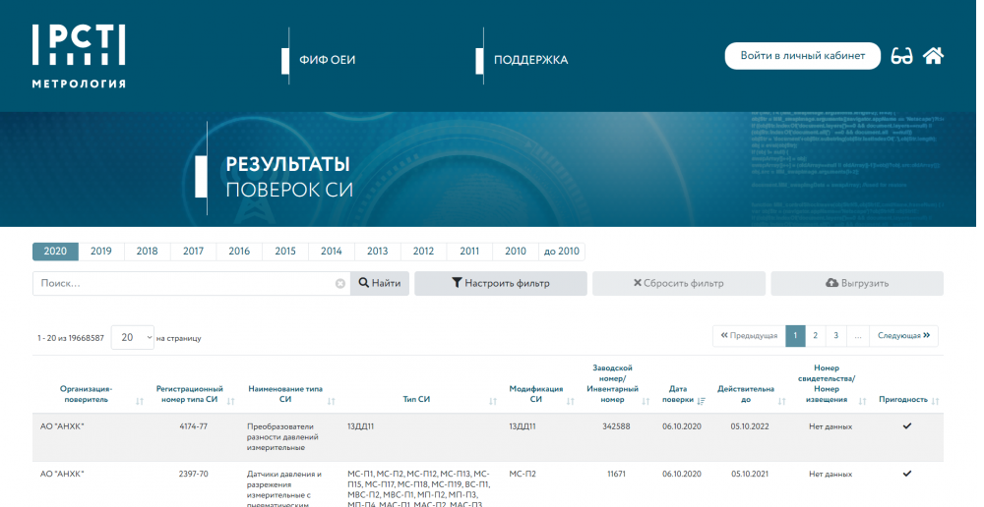Click Войти в личный кабинет button

tap(802, 56)
